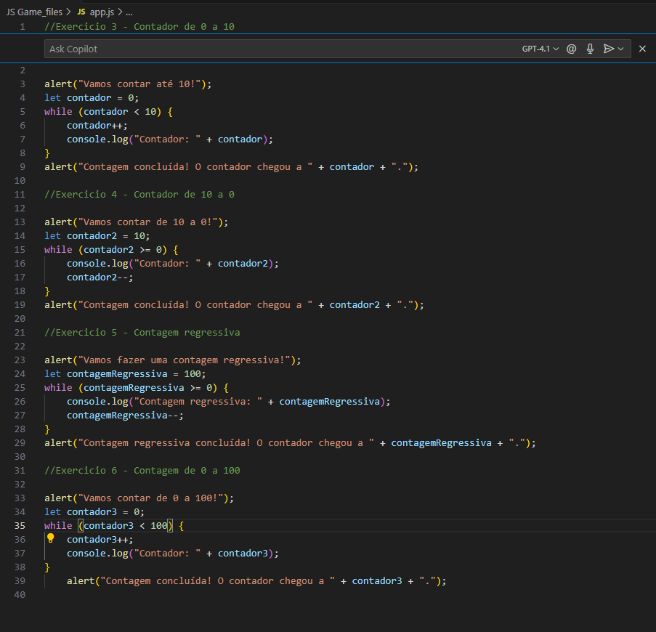Click alert "Vamos contar de 0 a 100!" line

139,498
